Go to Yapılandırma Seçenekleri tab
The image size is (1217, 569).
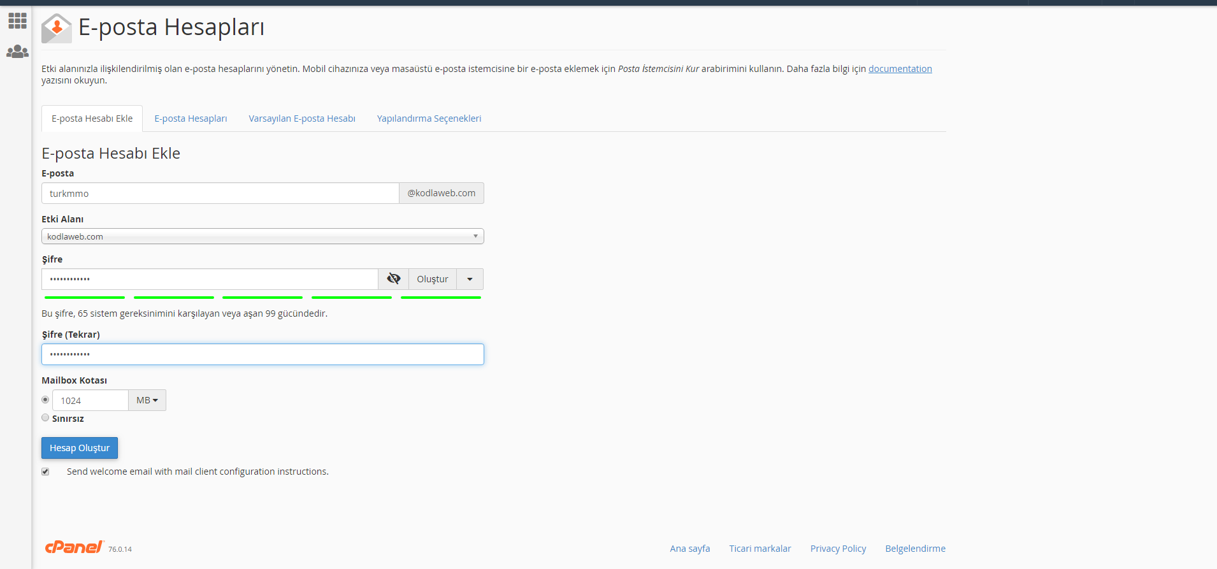429,119
